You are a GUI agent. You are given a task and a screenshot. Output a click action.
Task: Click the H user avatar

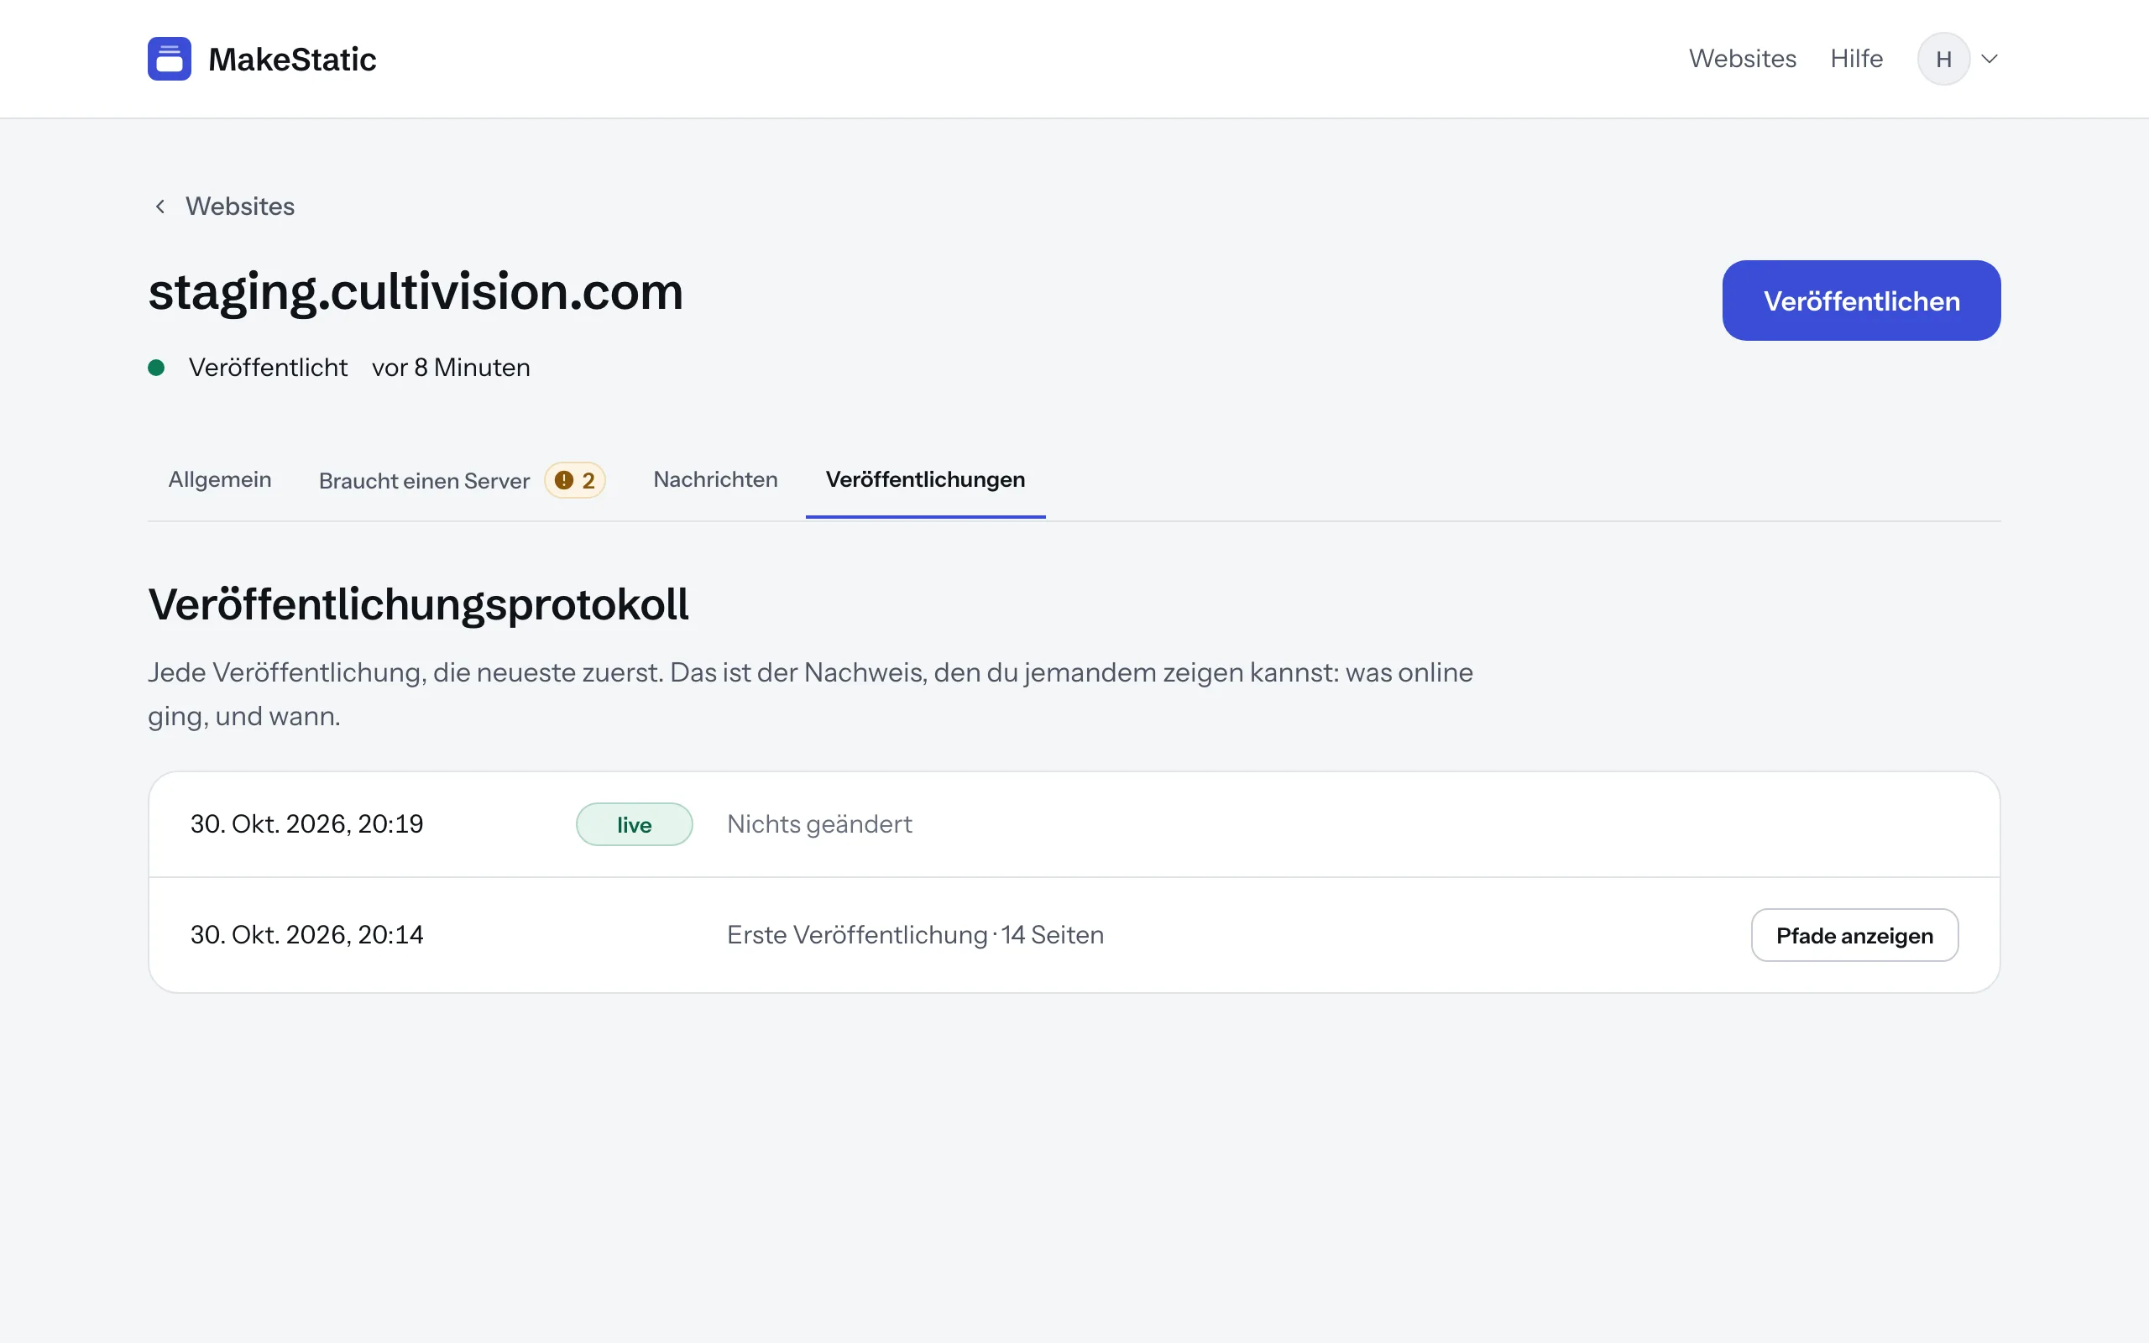click(1943, 59)
